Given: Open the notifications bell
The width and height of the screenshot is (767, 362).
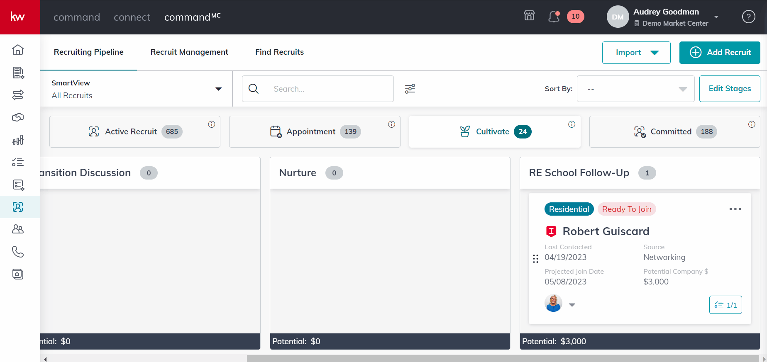Looking at the screenshot, I should pos(554,17).
